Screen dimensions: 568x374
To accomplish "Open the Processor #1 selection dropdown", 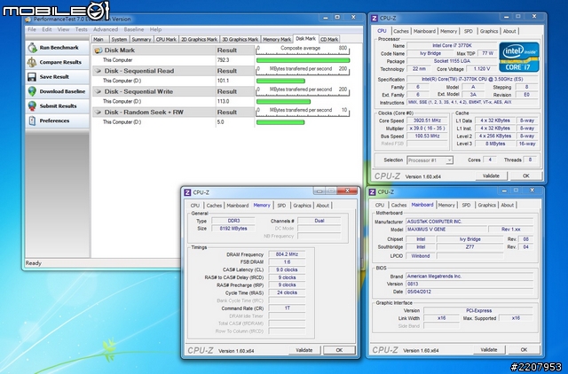I will tap(449, 160).
